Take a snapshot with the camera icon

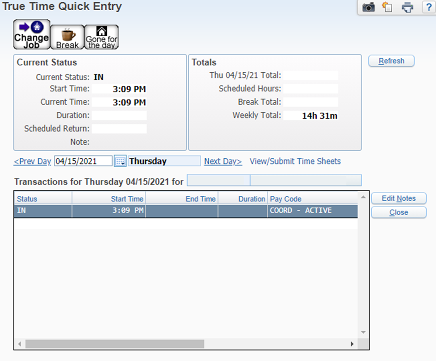coord(368,7)
